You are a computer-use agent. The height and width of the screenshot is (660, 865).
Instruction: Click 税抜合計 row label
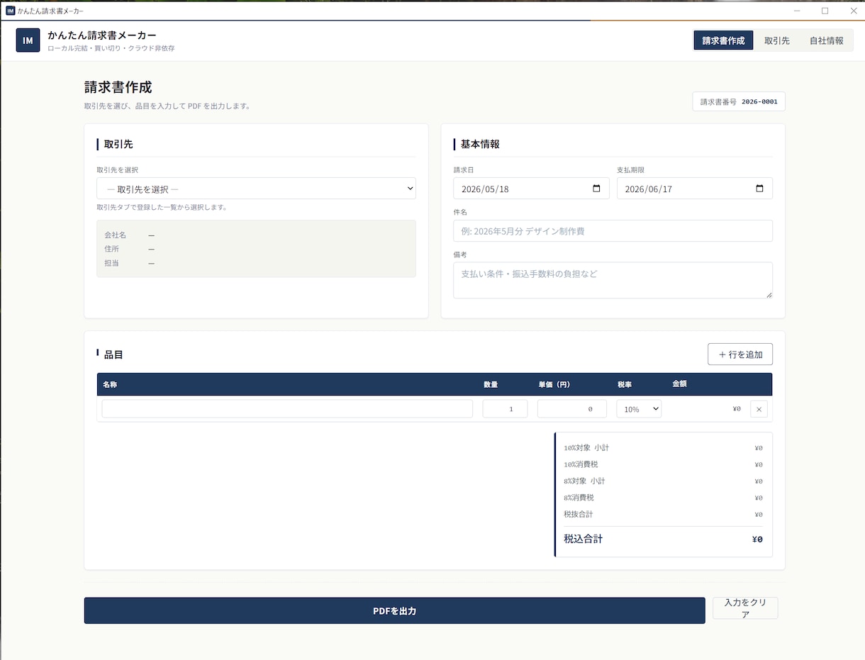point(579,514)
